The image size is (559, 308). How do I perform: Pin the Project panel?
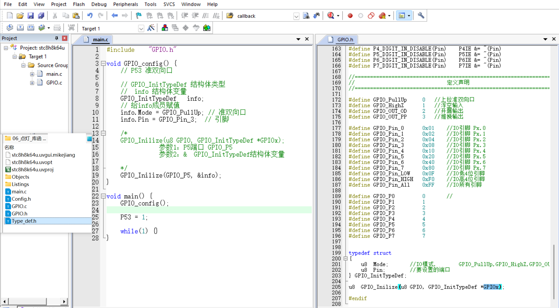click(57, 38)
